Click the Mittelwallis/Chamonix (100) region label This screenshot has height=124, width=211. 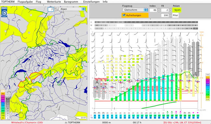pos(27,122)
